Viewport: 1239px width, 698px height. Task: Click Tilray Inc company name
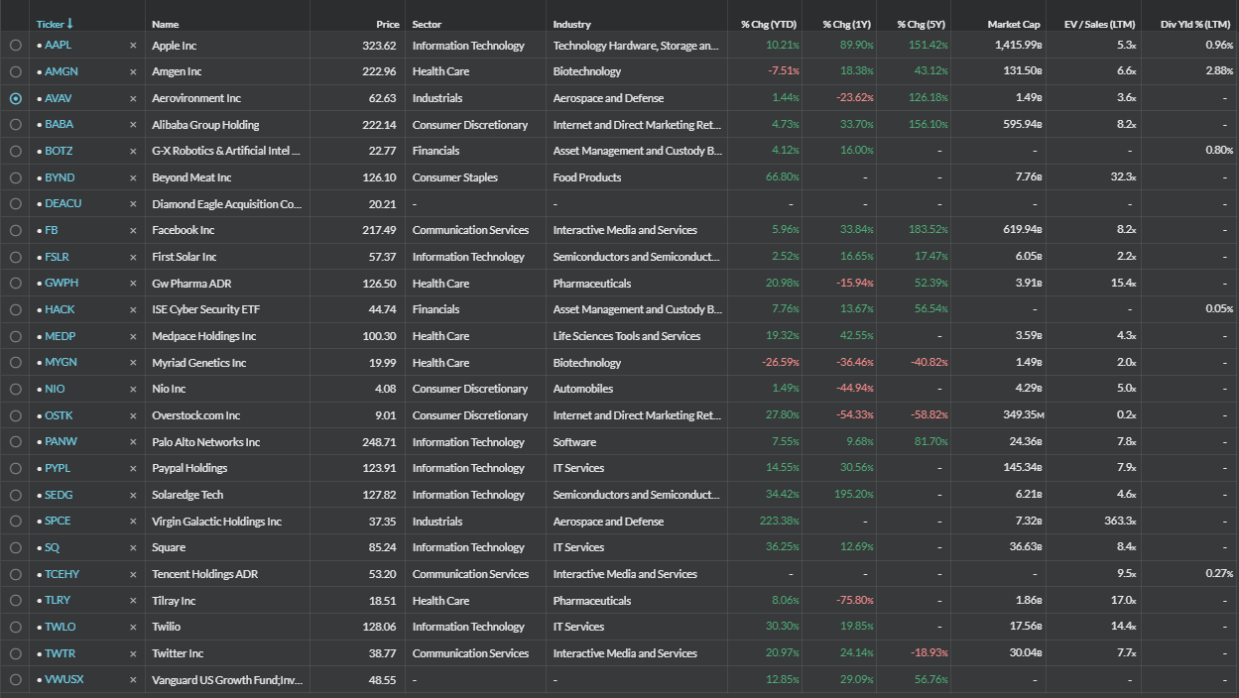(174, 601)
